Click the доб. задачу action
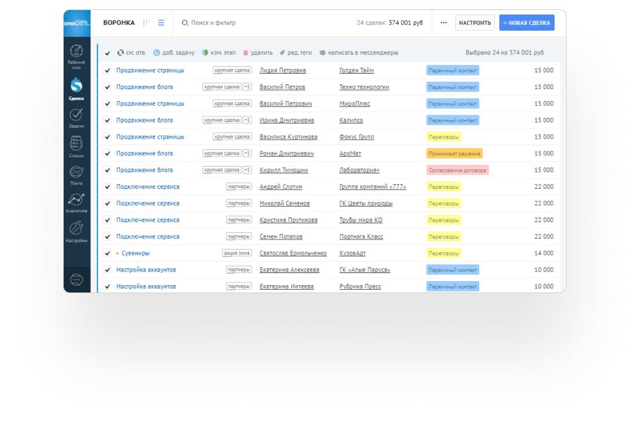This screenshot has width=643, height=423. (174, 52)
